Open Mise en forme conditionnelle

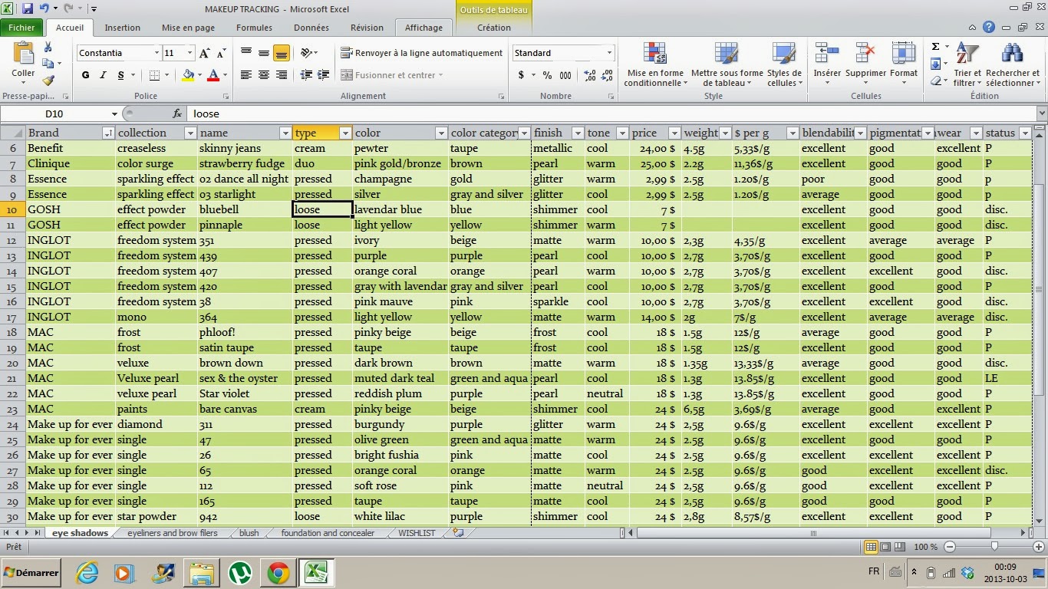coord(654,64)
